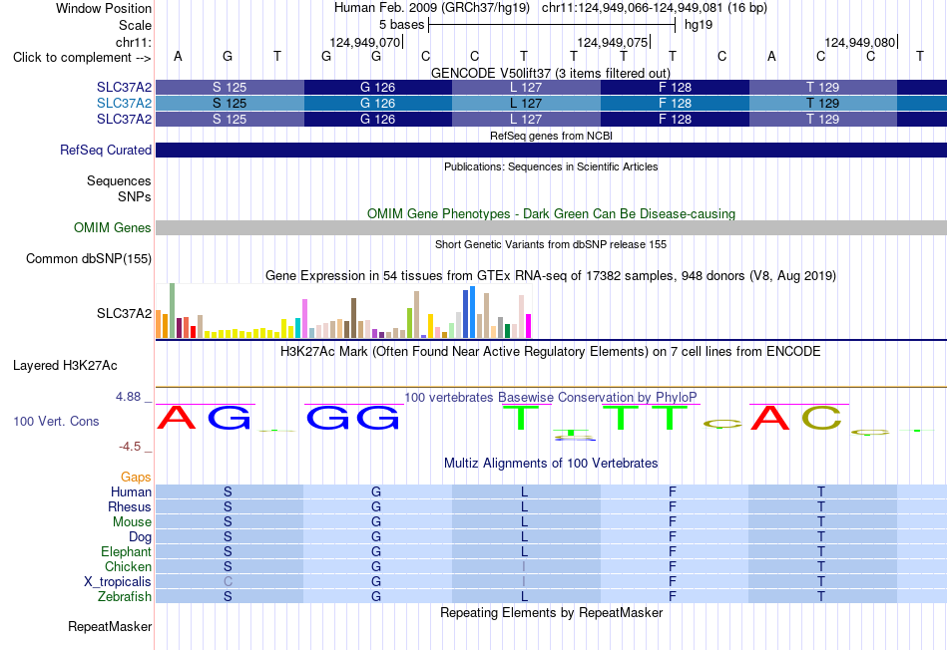Click the last magenta bar in GTEx chart

(x=529, y=326)
